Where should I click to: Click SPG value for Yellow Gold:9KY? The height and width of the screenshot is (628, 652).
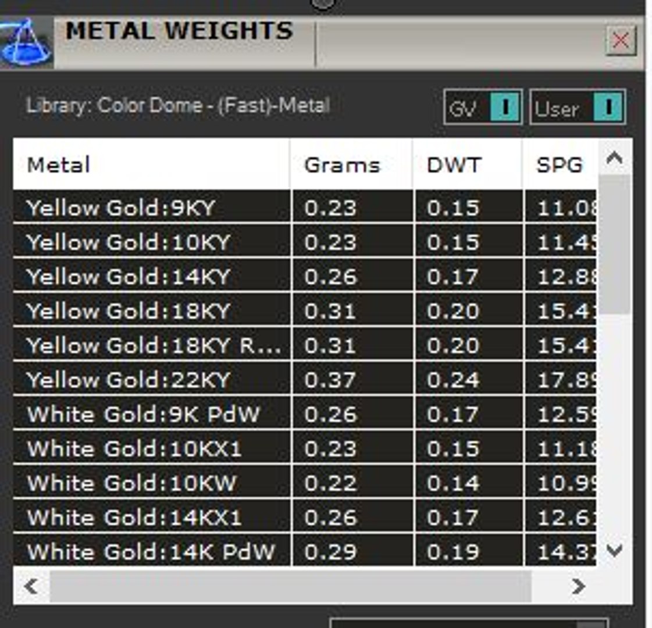coord(567,208)
